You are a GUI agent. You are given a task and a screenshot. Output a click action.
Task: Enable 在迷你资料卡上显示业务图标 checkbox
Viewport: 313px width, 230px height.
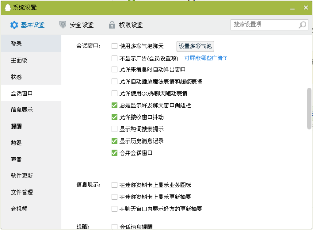(x=114, y=185)
